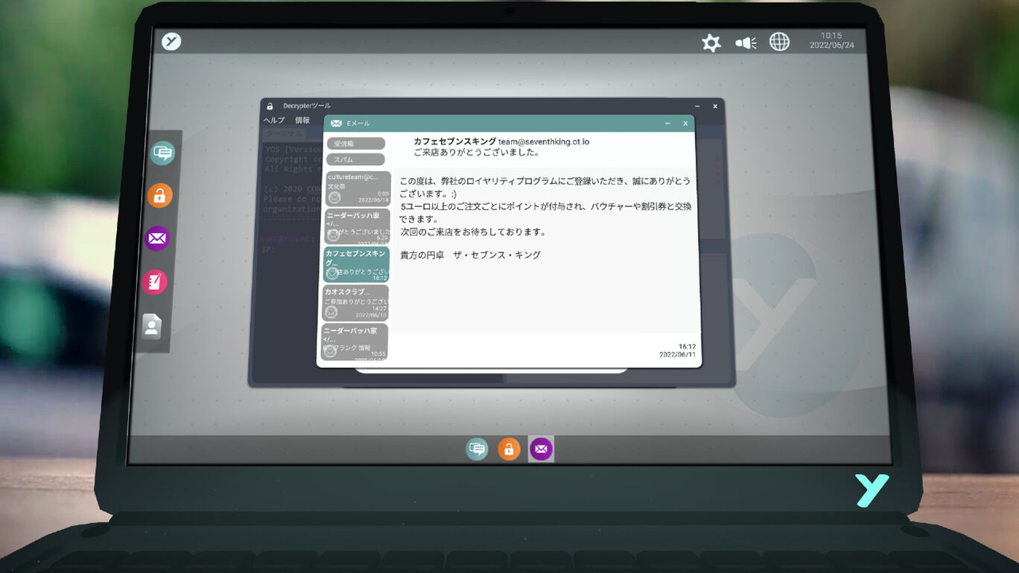Click the subject line ご来店ありがとうございました。

click(x=477, y=153)
